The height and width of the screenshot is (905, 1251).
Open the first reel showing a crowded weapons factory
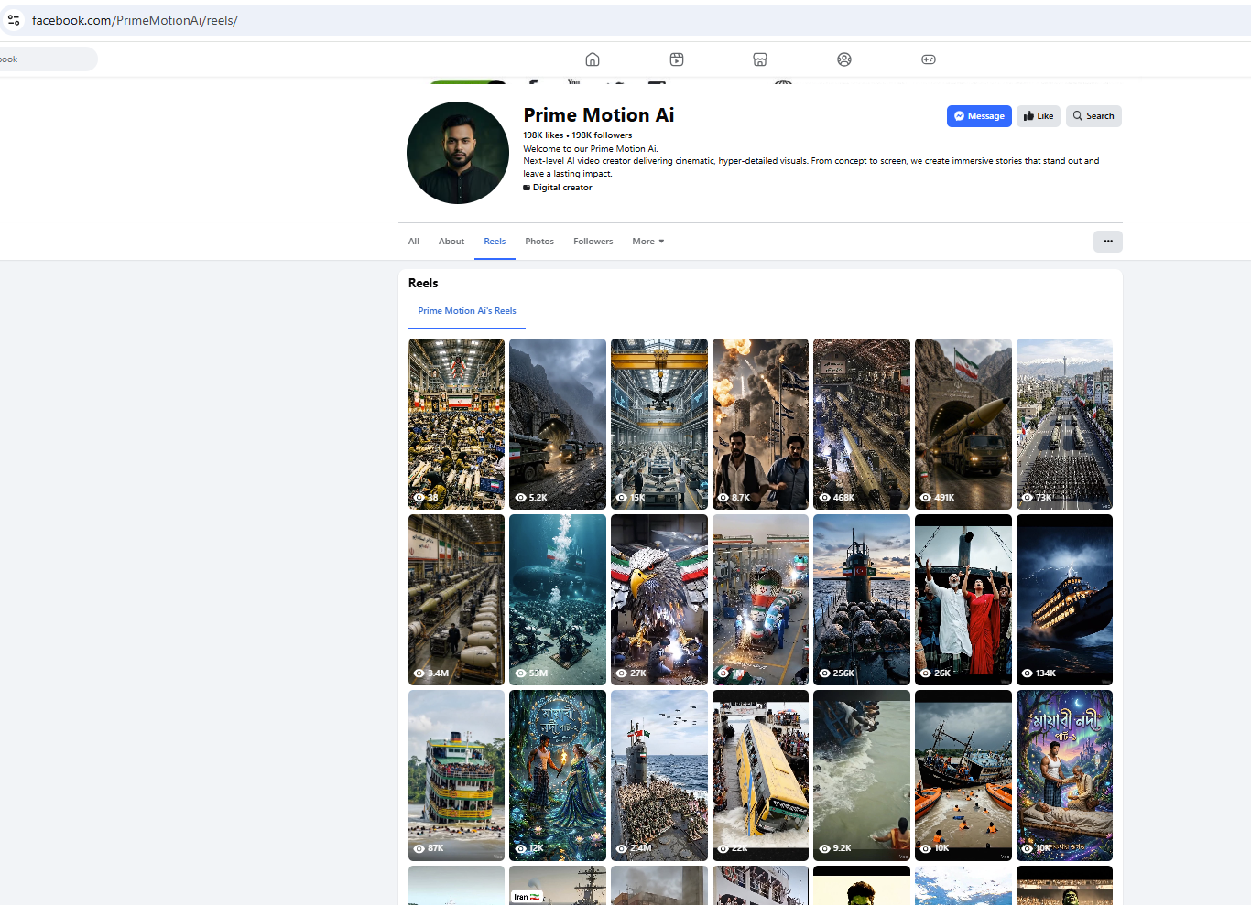456,424
